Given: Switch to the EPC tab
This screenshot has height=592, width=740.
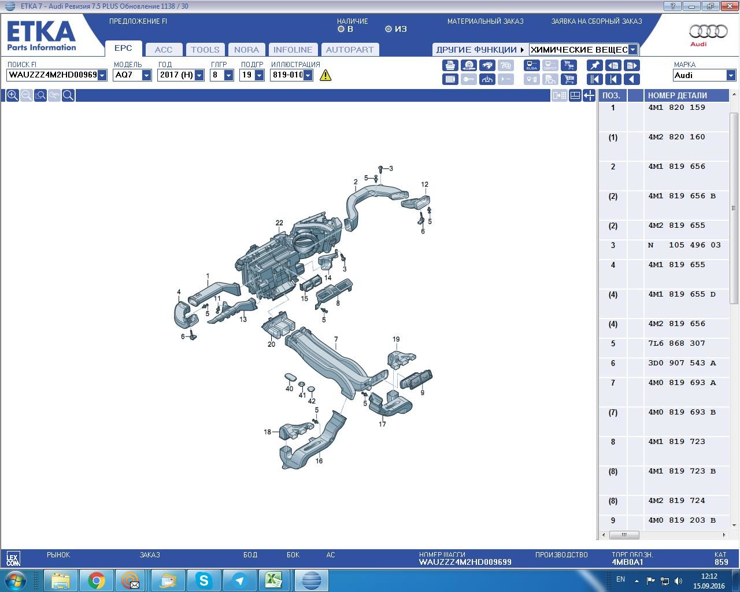Looking at the screenshot, I should click(x=123, y=49).
